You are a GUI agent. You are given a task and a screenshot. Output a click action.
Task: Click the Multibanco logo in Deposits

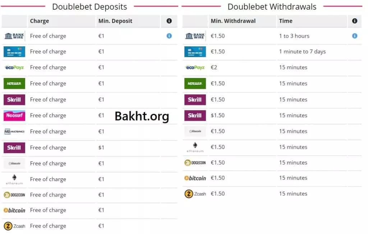pyautogui.click(x=14, y=132)
